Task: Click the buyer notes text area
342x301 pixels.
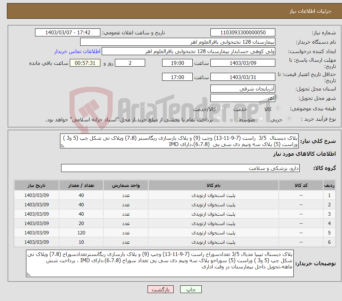Action: [x=160, y=263]
